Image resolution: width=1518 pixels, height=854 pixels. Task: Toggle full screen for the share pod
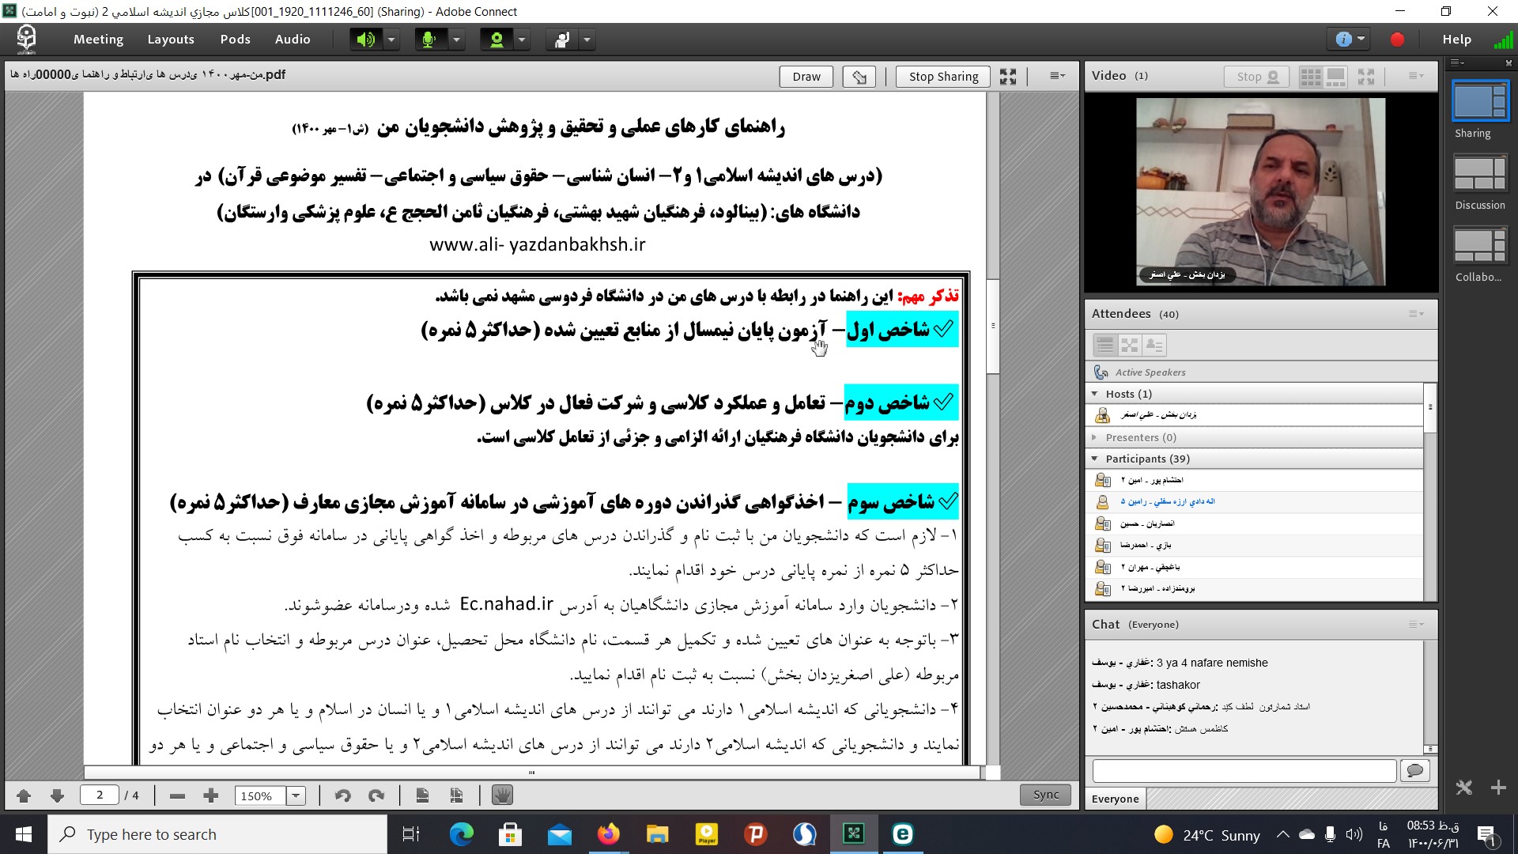[1007, 77]
